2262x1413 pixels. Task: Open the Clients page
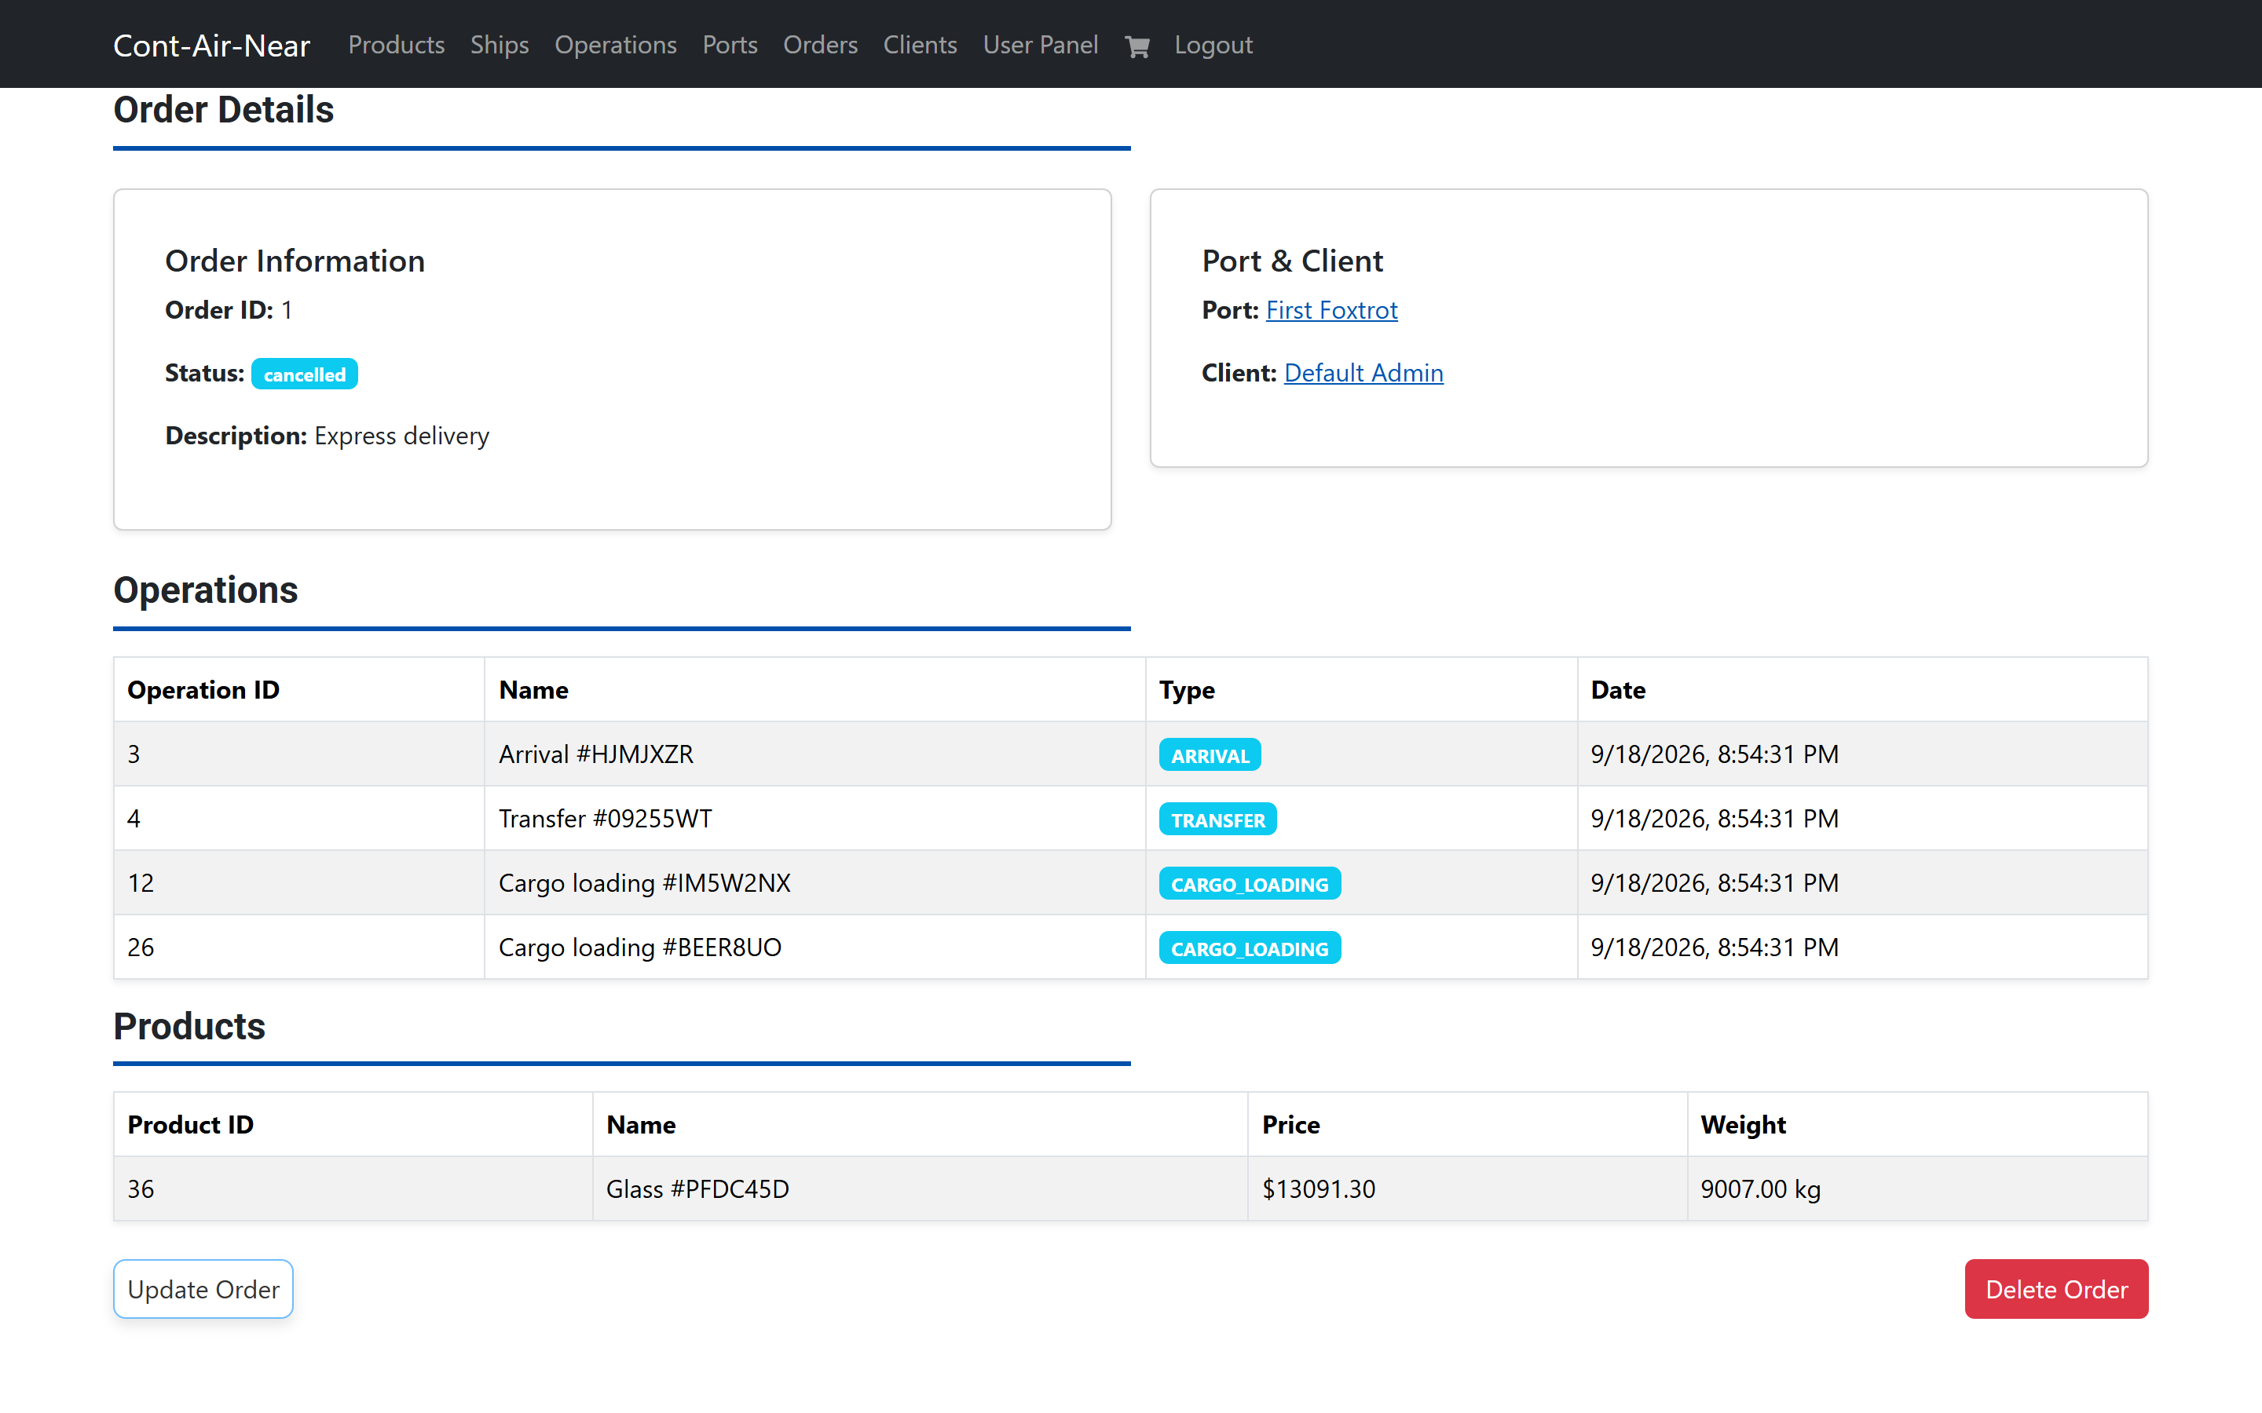[x=920, y=45]
